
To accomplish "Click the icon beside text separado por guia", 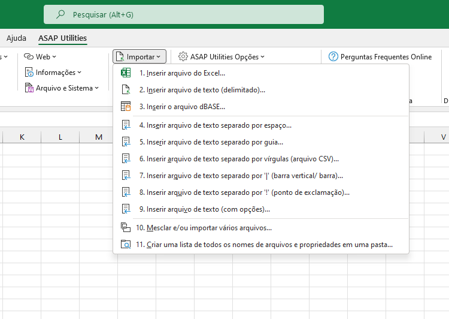I will click(x=126, y=142).
